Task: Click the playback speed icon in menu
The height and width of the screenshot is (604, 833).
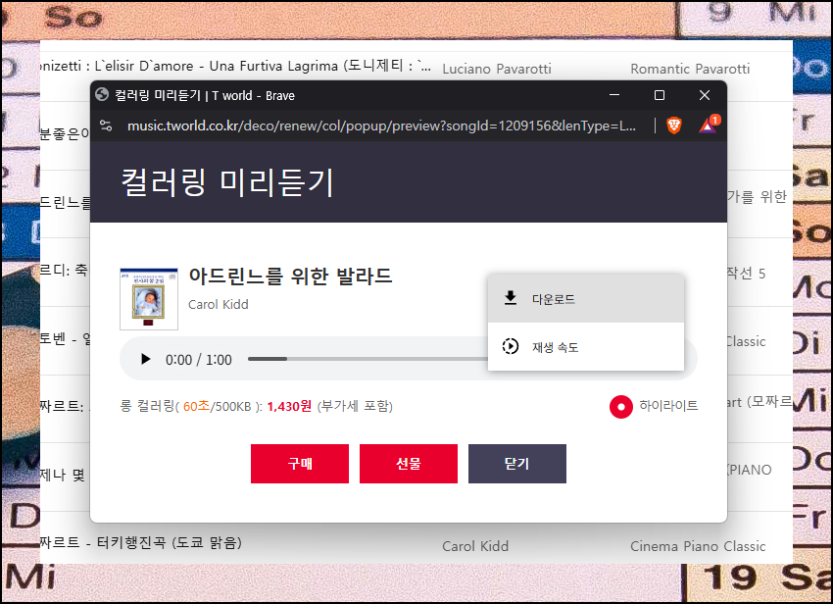Action: point(510,346)
